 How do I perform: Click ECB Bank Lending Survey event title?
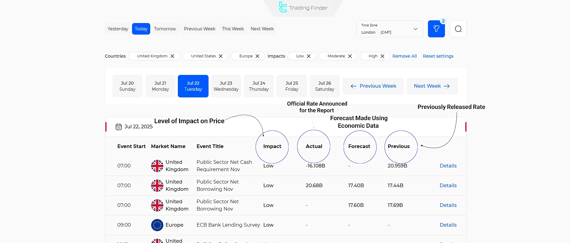(228, 225)
